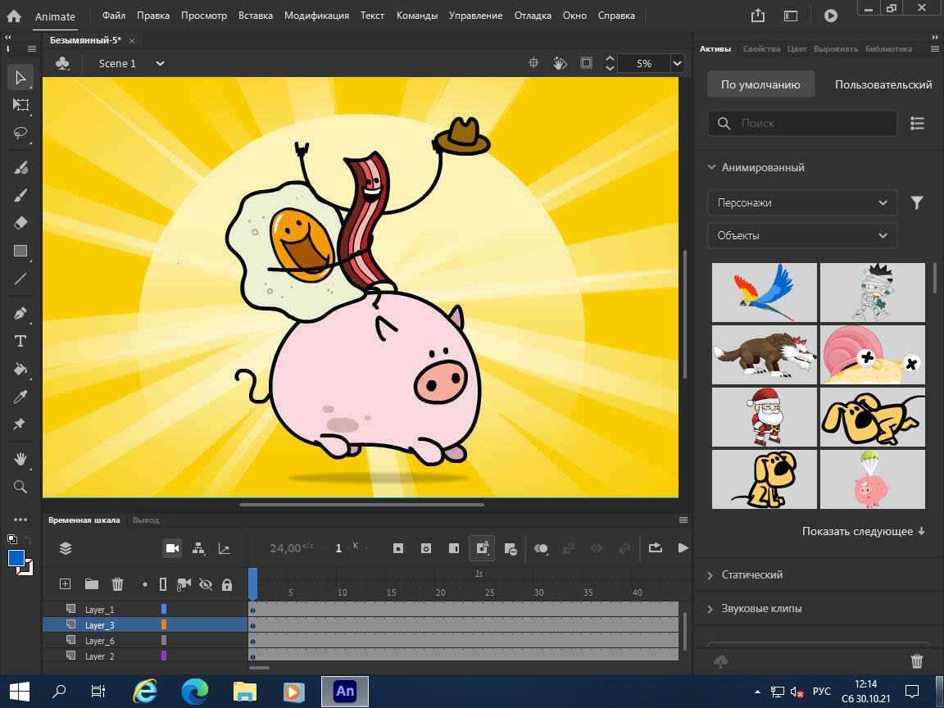Select the Hand tool
The image size is (944, 708).
20,459
